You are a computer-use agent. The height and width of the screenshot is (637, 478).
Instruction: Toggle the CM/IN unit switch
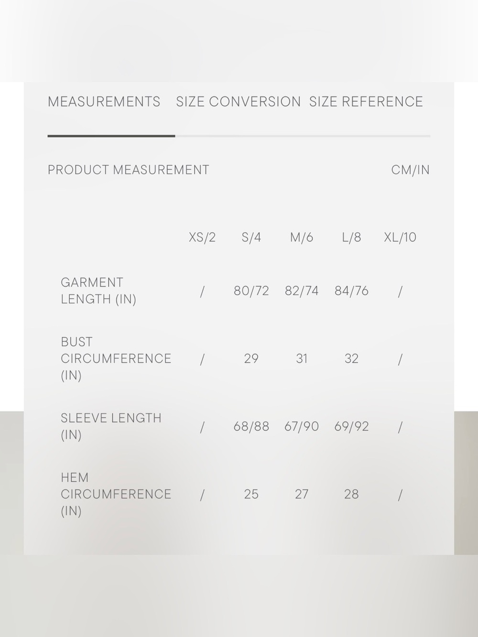tap(410, 170)
